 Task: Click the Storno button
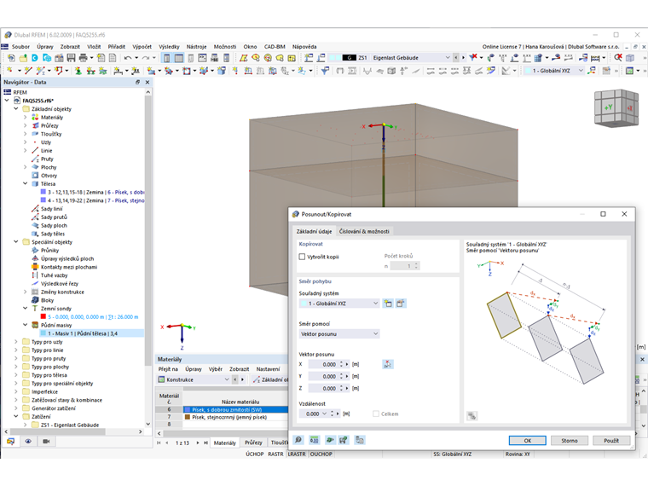pyautogui.click(x=570, y=441)
